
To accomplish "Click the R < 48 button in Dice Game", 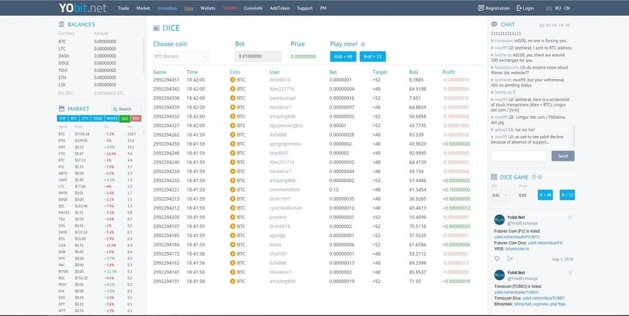I will pyautogui.click(x=545, y=195).
